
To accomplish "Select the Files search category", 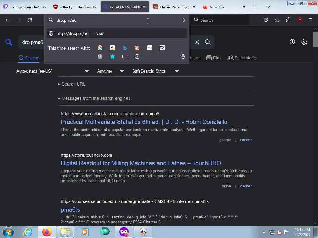I will [x=213, y=58].
